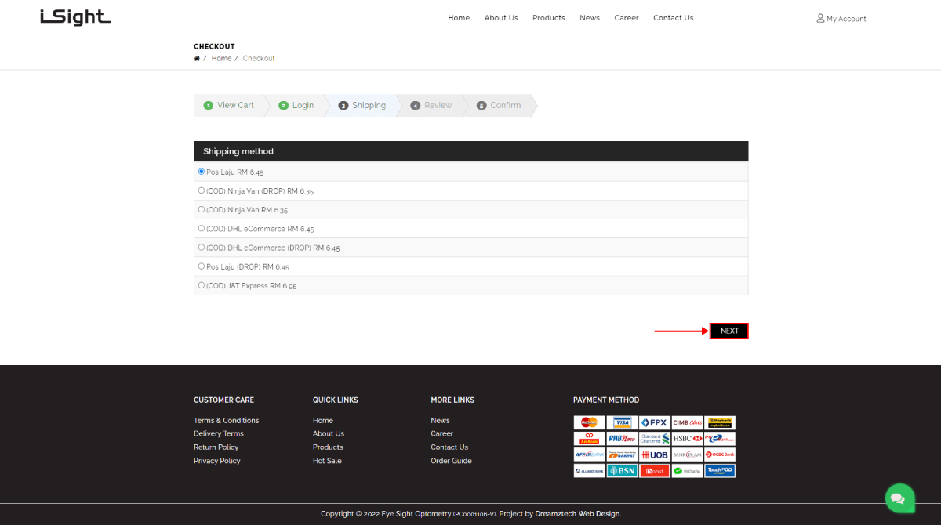The width and height of the screenshot is (941, 525).
Task: Open Delivery Terms footer link
Action: pos(219,434)
